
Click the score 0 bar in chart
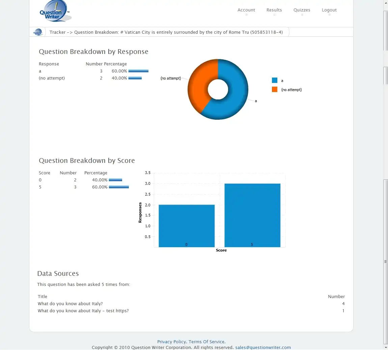point(186,226)
